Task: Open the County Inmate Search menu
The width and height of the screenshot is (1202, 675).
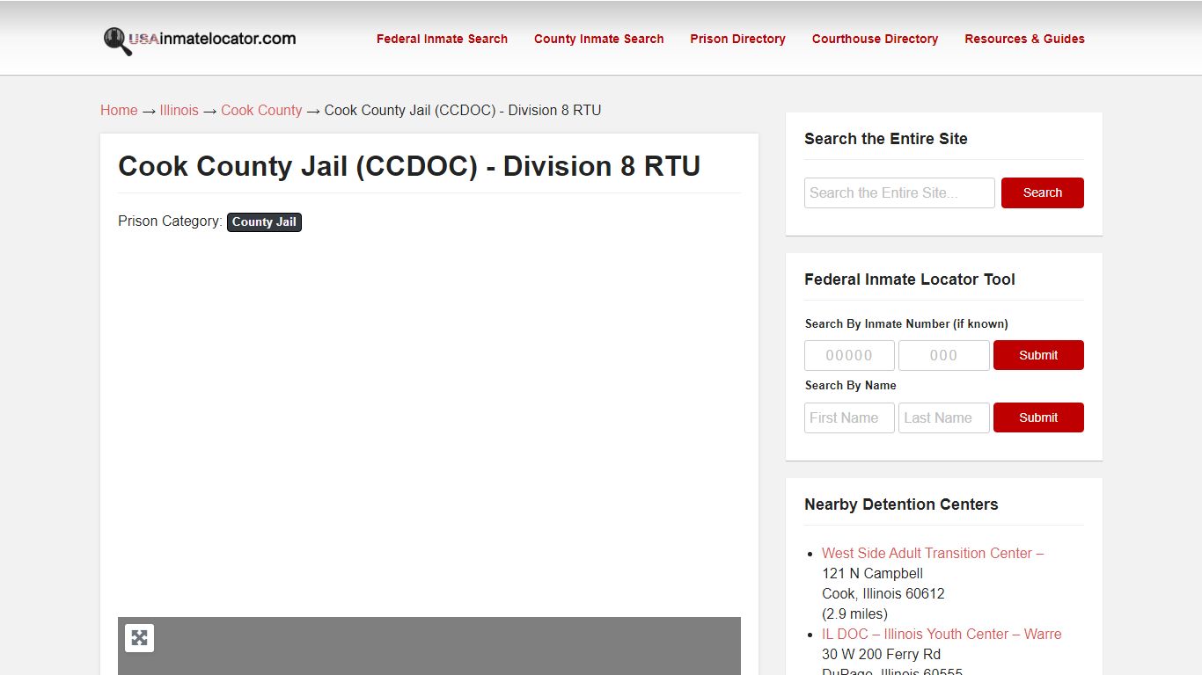Action: tap(598, 39)
